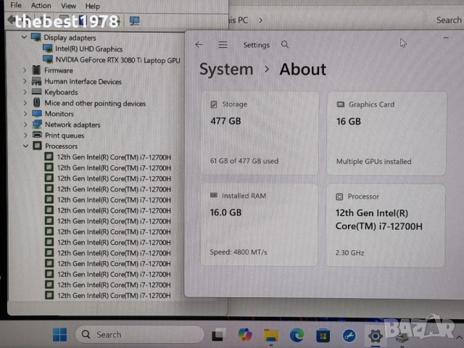Open the Windows Start menu

pyautogui.click(x=60, y=334)
